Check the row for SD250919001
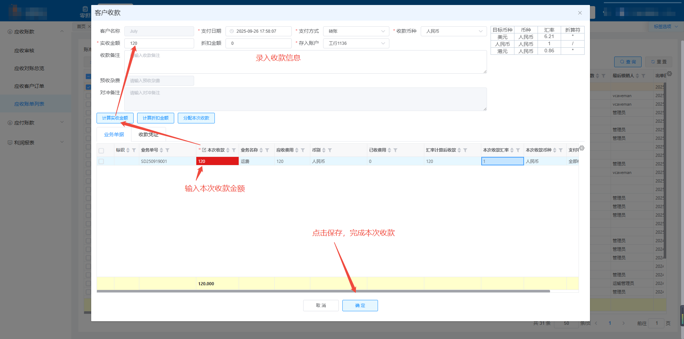This screenshot has width=684, height=339. point(102,161)
